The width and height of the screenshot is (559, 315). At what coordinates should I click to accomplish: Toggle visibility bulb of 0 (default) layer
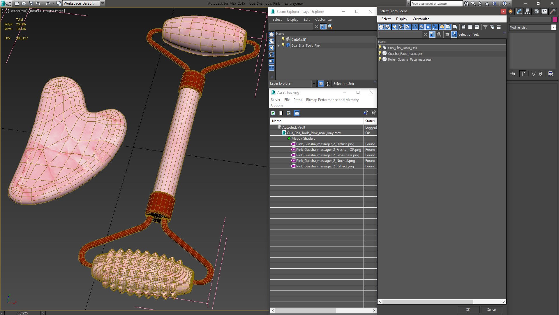tap(283, 39)
